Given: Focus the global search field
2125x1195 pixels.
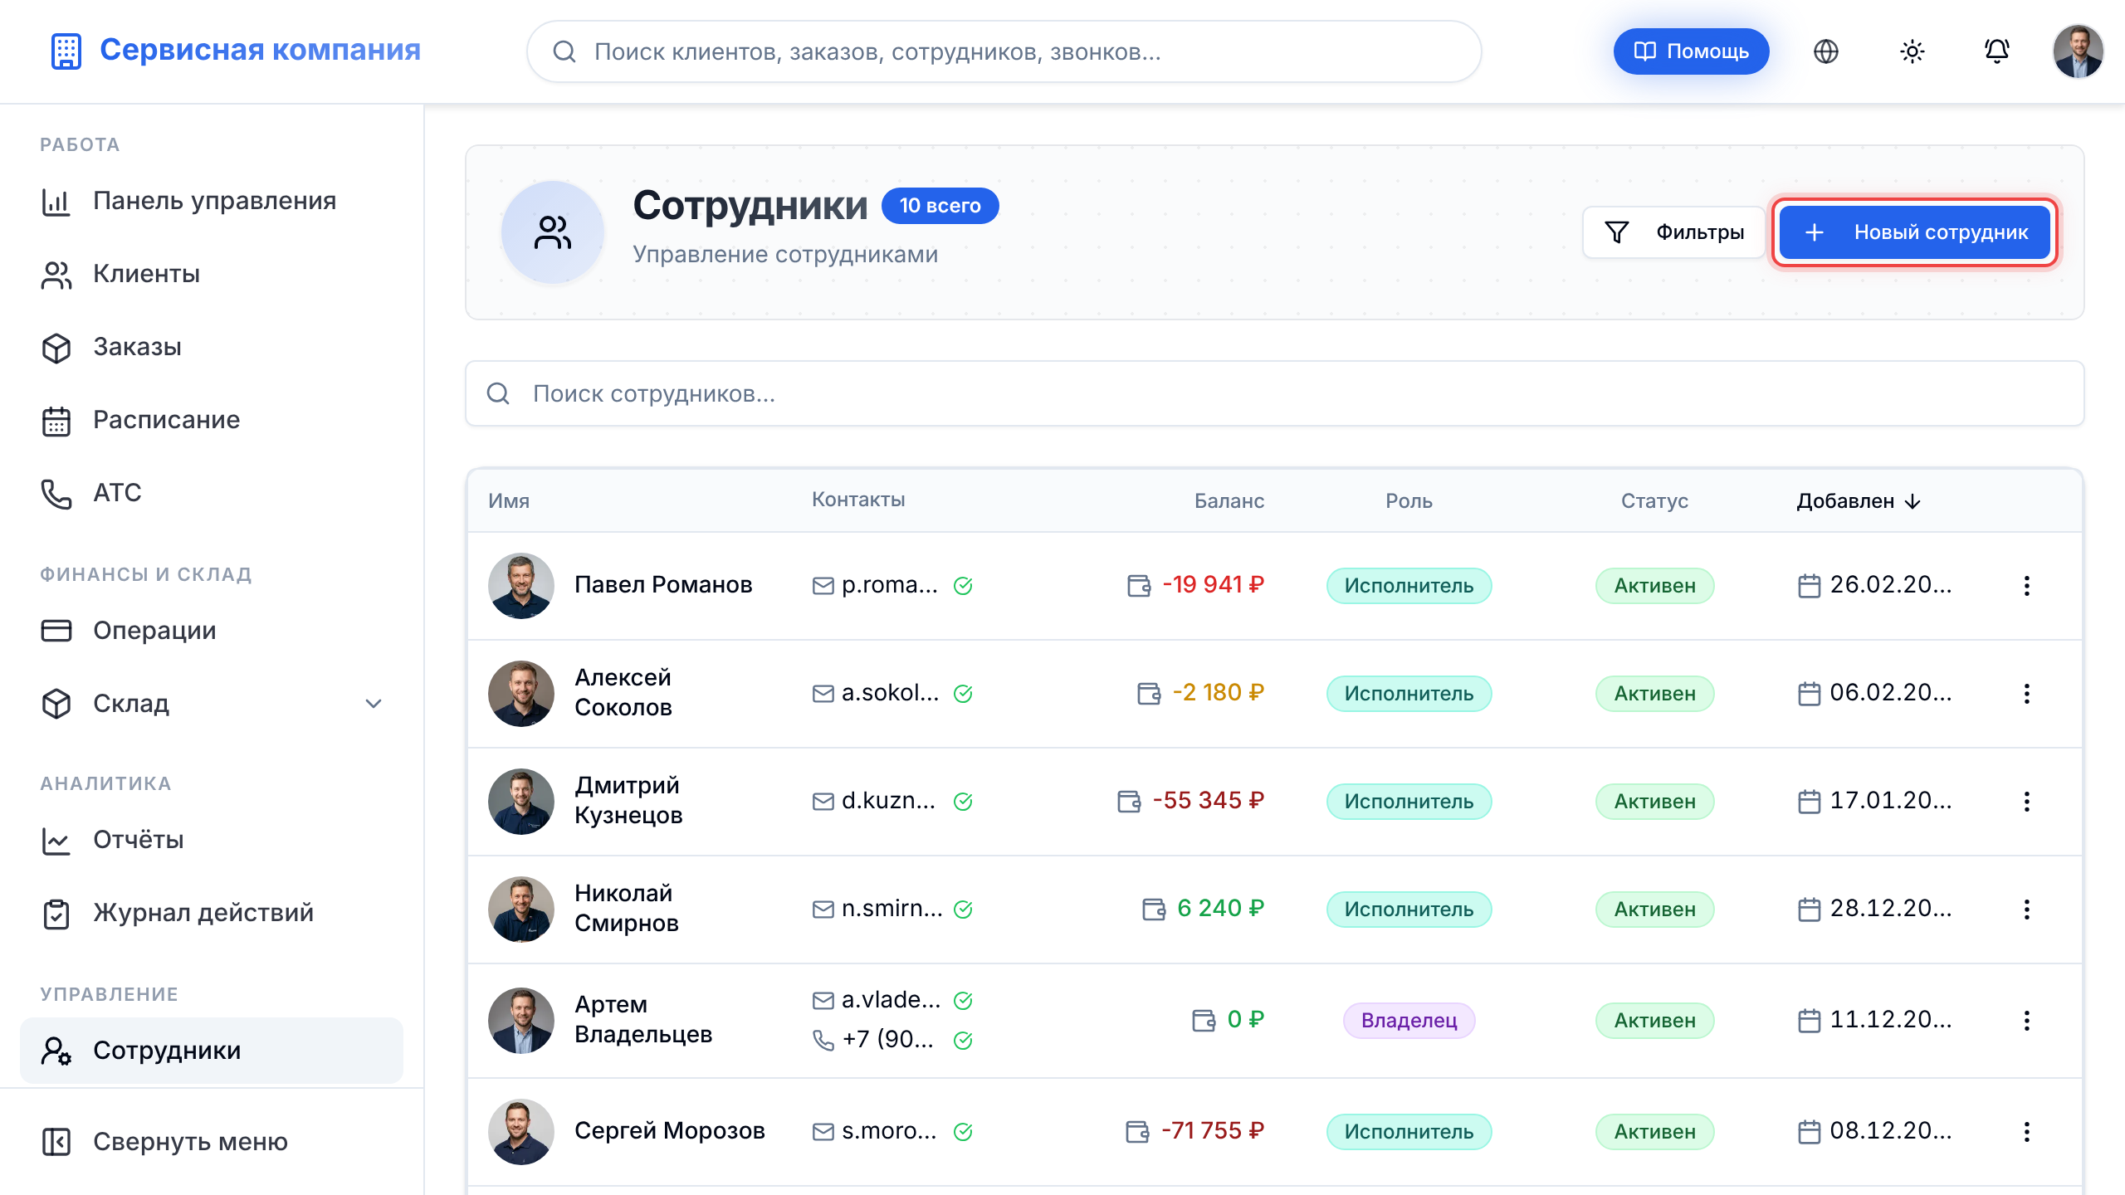Looking at the screenshot, I should [1004, 51].
